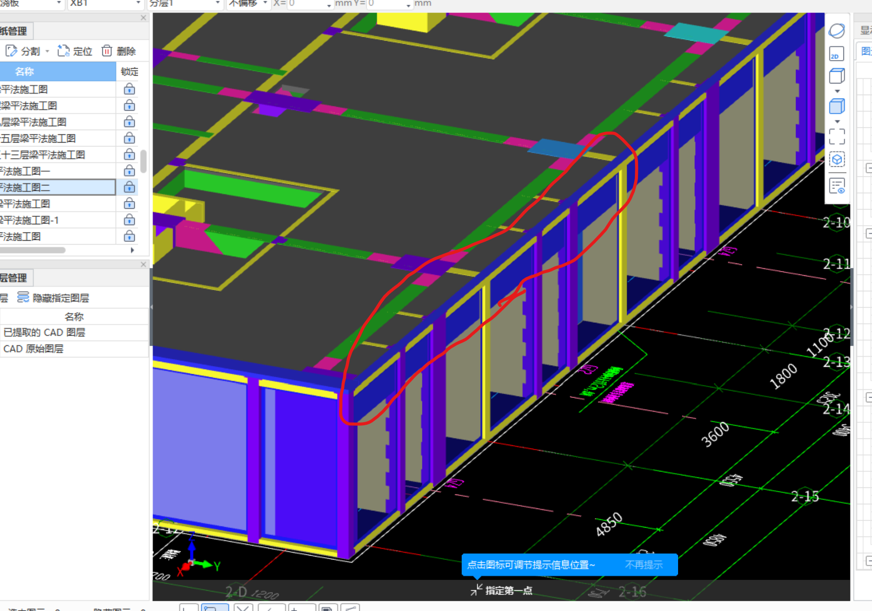
Task: Select the 平法施工图-1 drawing row
Action: click(x=58, y=220)
